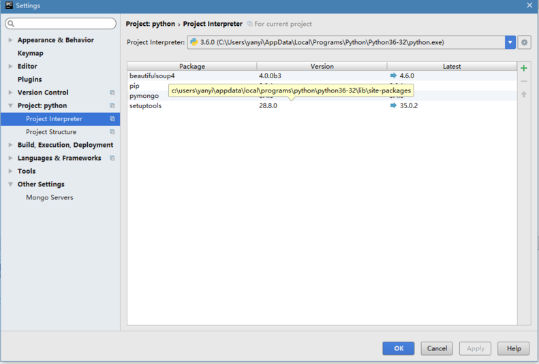
Task: Click the copy icon beside Version Control
Action: 112,93
